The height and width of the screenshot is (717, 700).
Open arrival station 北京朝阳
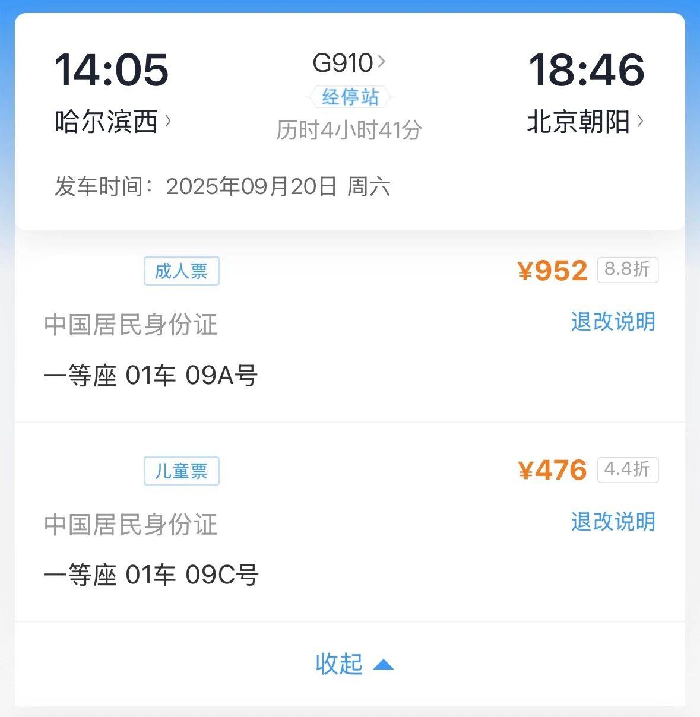[x=578, y=122]
